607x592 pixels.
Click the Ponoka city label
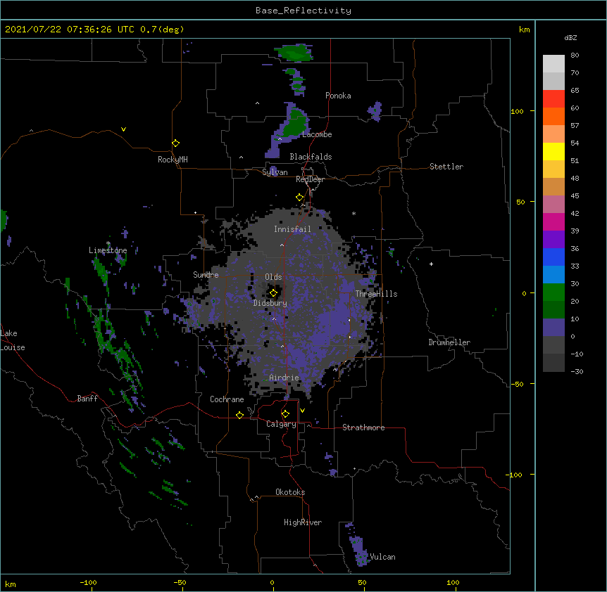coord(338,96)
